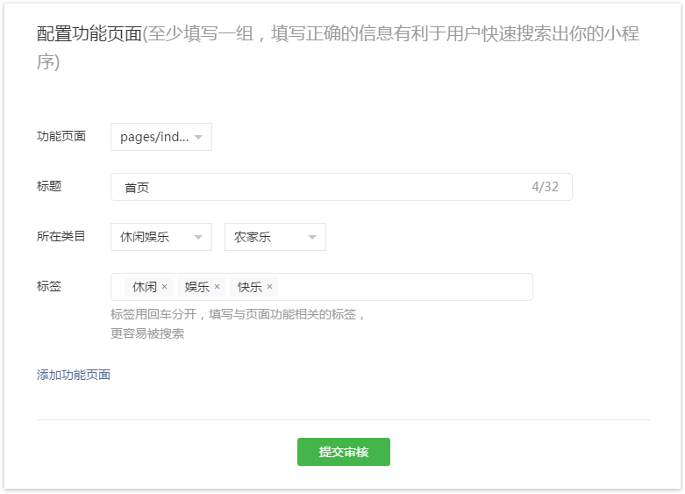685x494 pixels.
Task: Click the 标题 field label
Action: [x=49, y=187]
